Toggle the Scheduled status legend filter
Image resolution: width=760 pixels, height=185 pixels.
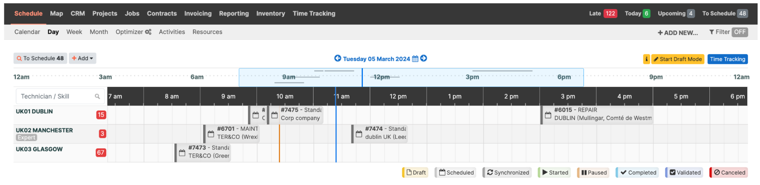point(456,173)
